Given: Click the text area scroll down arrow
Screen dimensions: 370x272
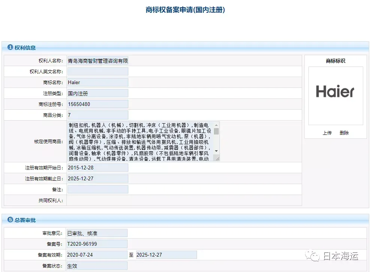Looking at the screenshot, I should (217, 151).
